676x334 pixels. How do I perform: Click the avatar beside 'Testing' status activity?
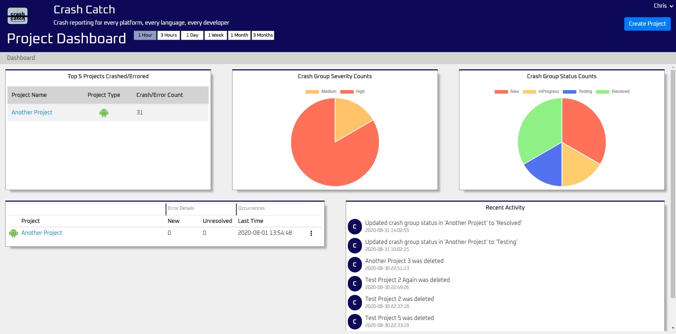click(355, 246)
